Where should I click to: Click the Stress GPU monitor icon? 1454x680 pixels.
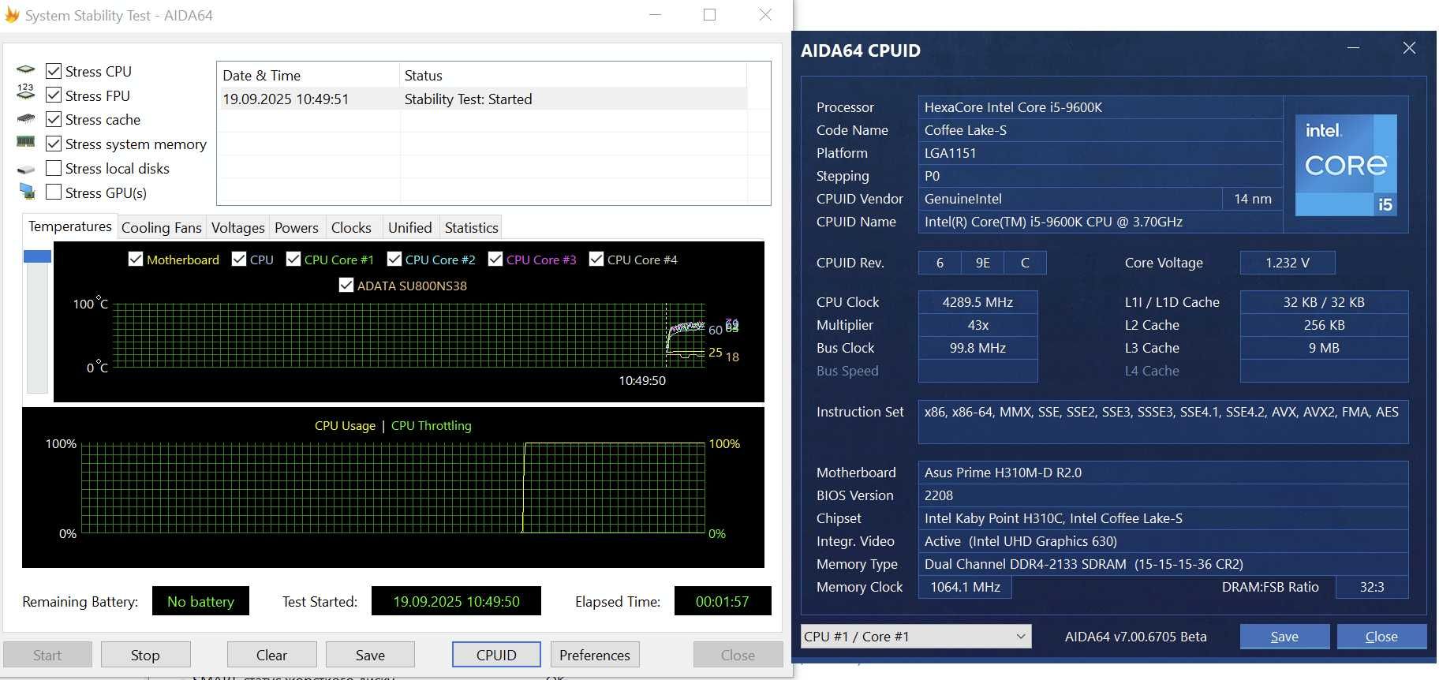(x=27, y=192)
